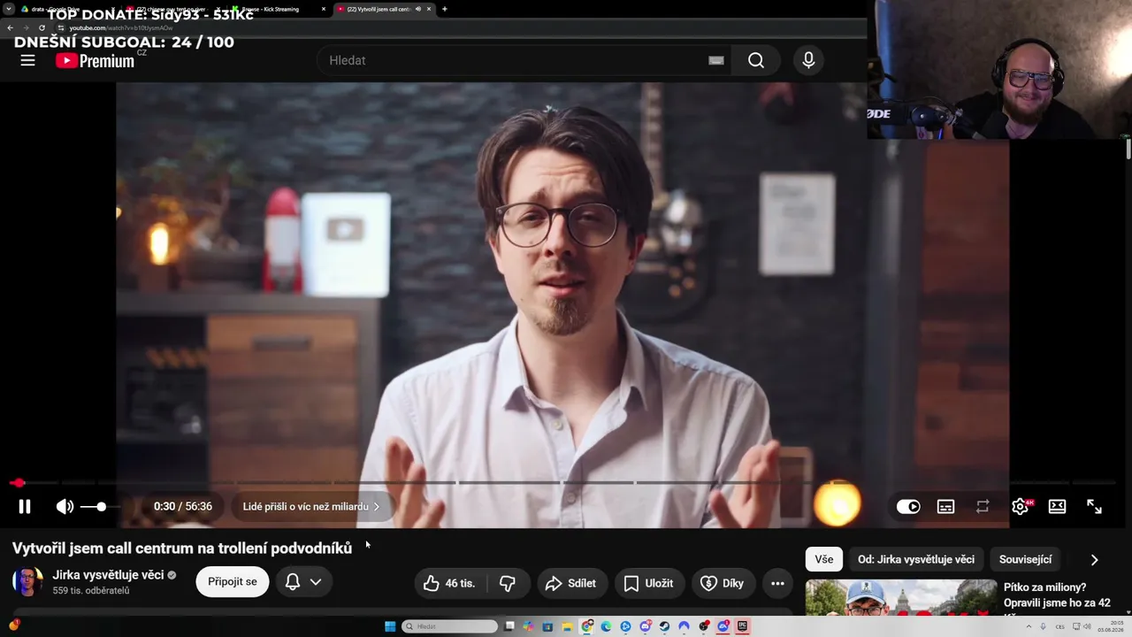
Task: Open the browser tab search dropdown
Action: (9, 9)
